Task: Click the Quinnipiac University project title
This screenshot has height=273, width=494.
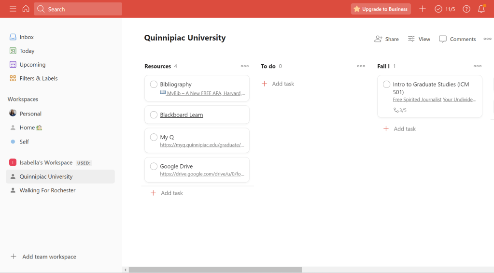Action: 185,38
